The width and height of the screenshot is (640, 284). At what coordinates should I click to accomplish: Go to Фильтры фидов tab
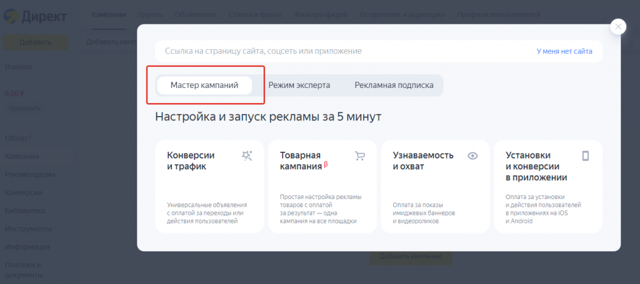click(x=321, y=15)
